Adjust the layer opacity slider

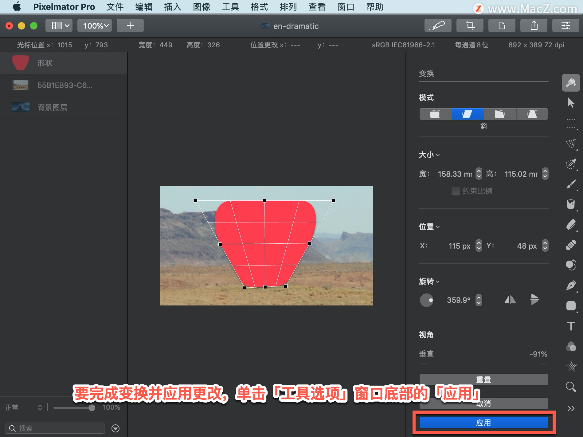click(x=74, y=408)
